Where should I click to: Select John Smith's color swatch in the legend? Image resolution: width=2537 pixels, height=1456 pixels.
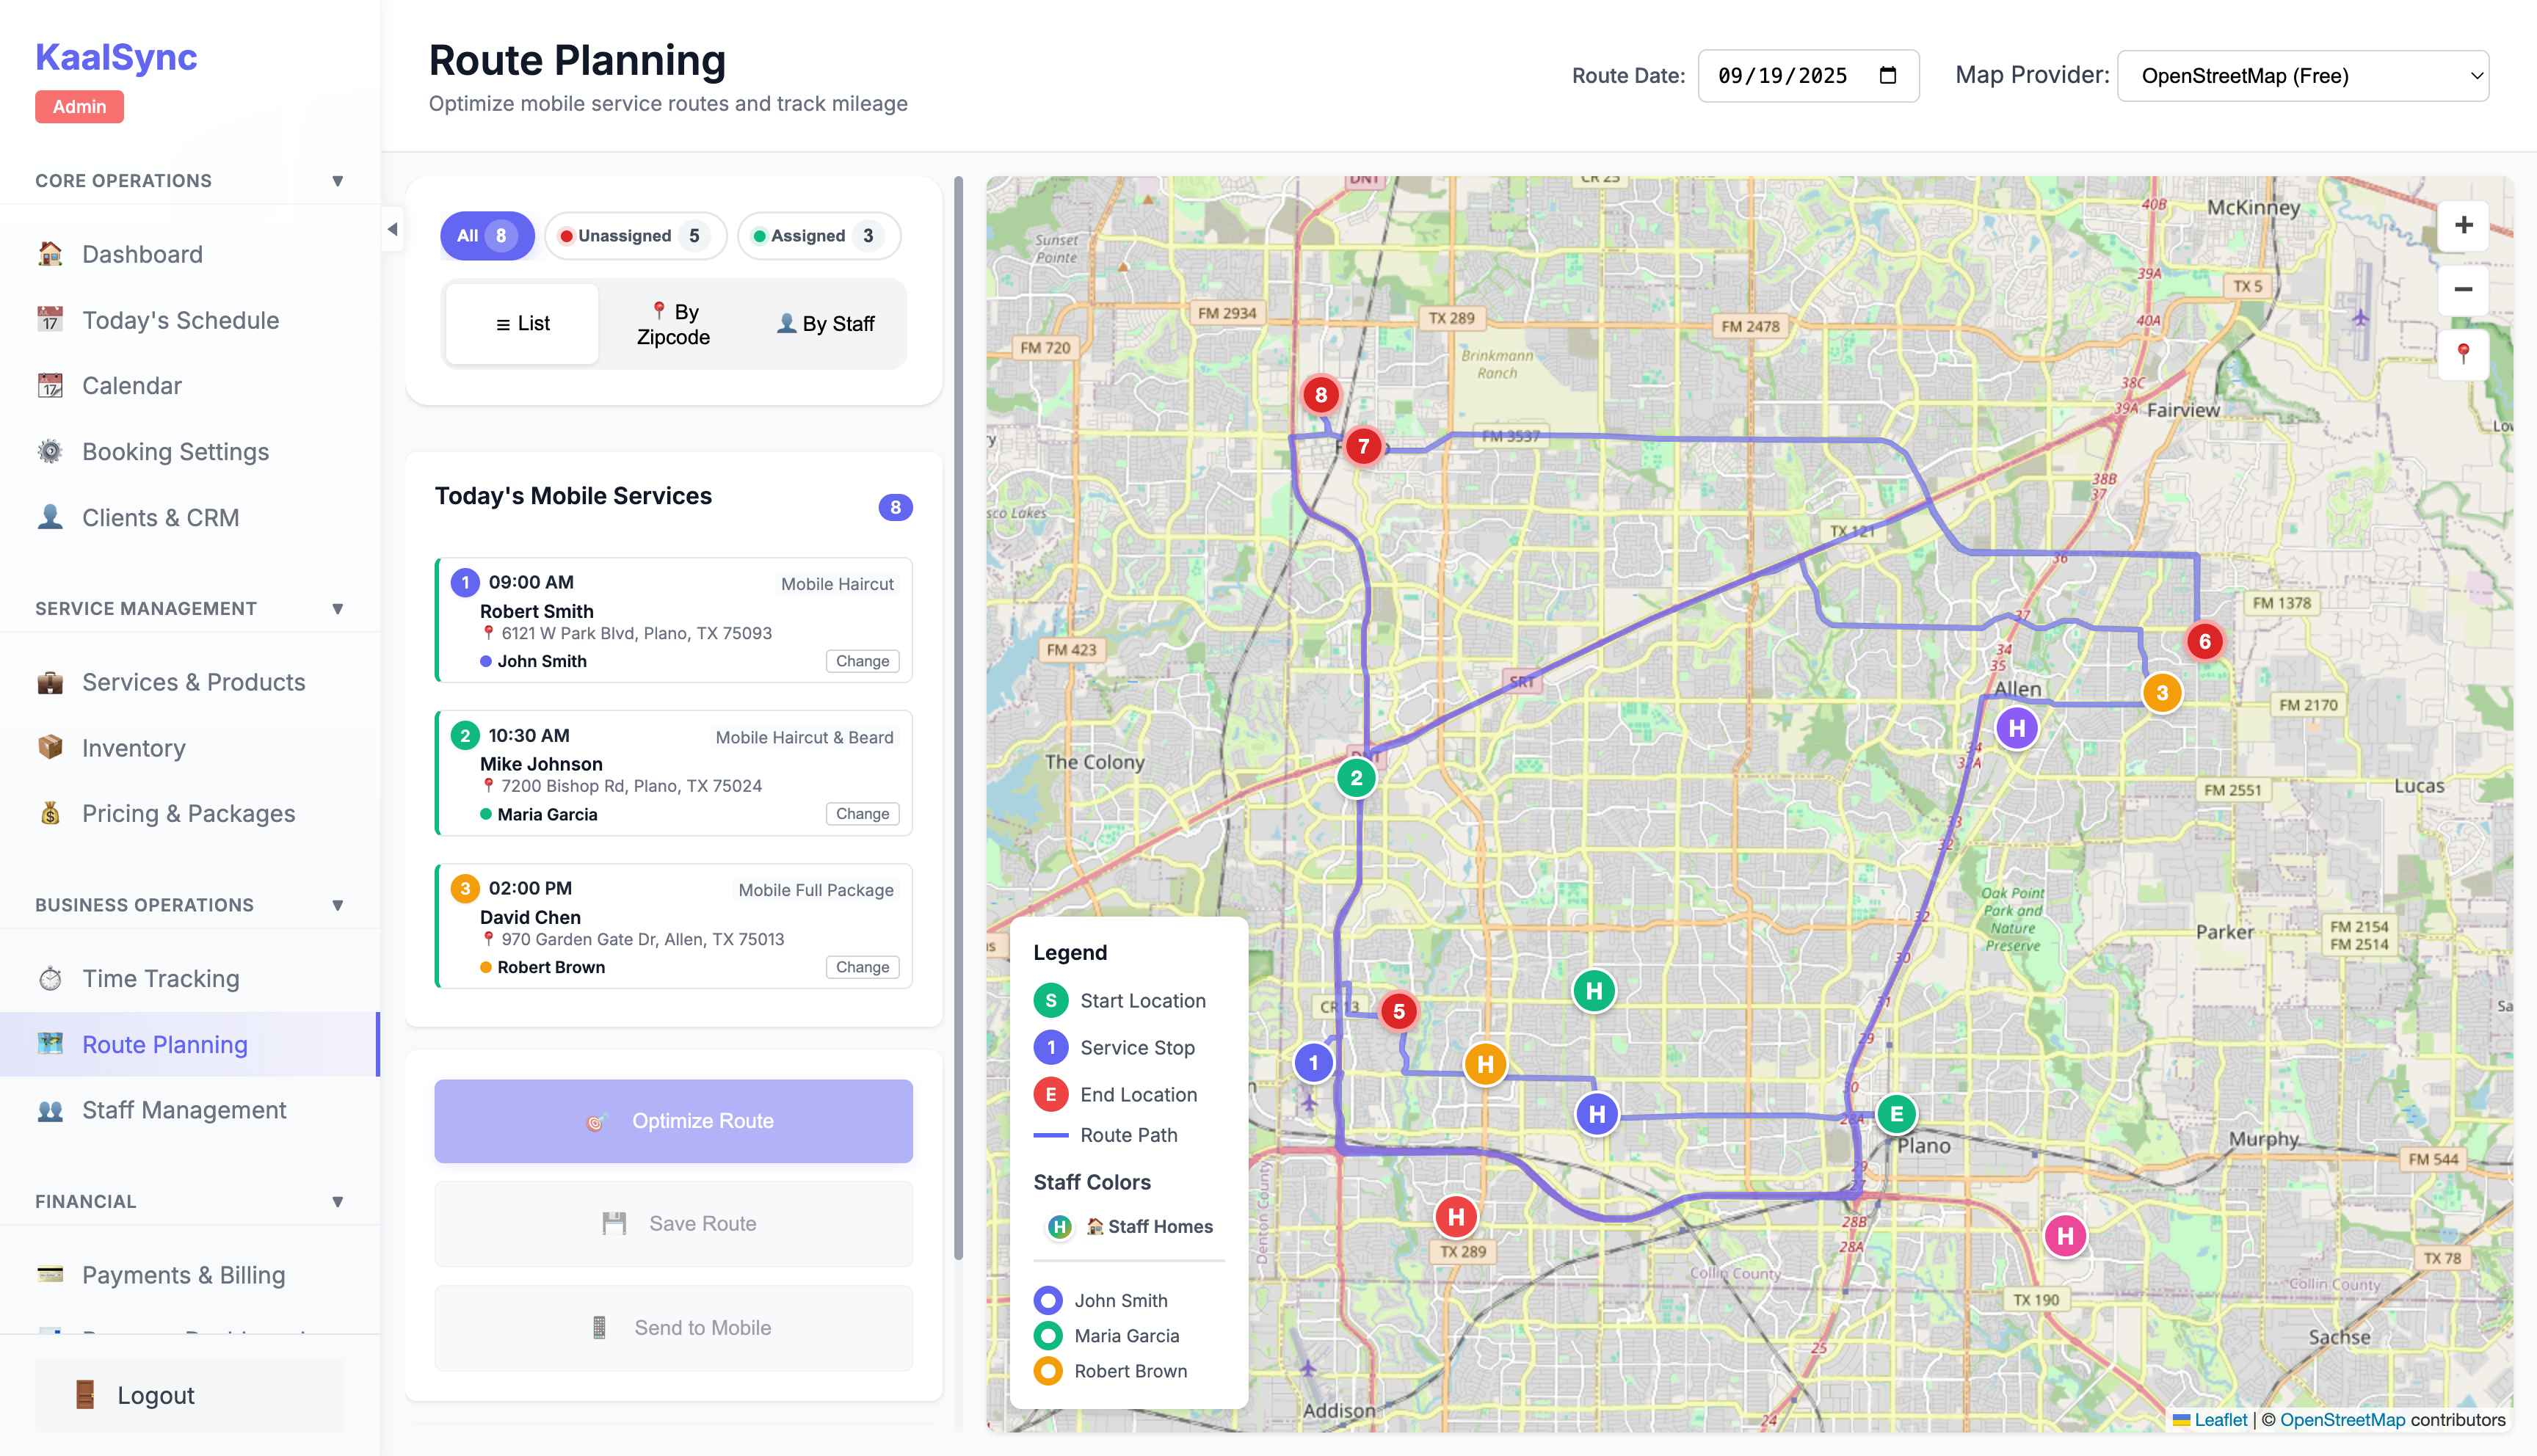(x=1048, y=1300)
